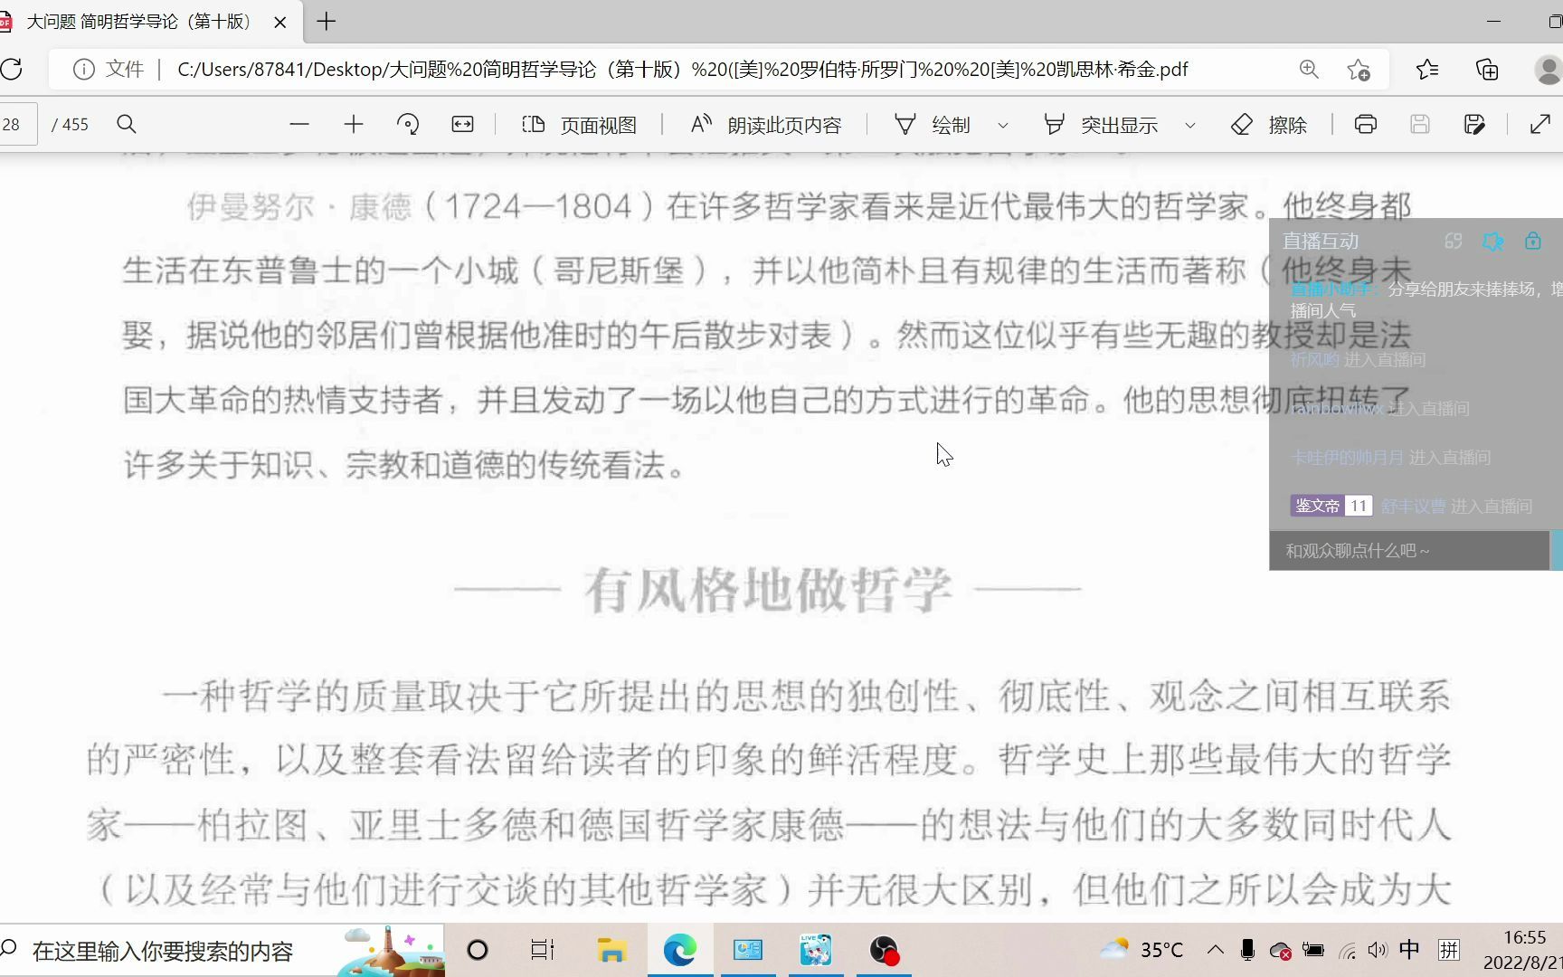This screenshot has height=977, width=1563.
Task: Open the Wi-Fi network tray icon
Action: click(1347, 950)
